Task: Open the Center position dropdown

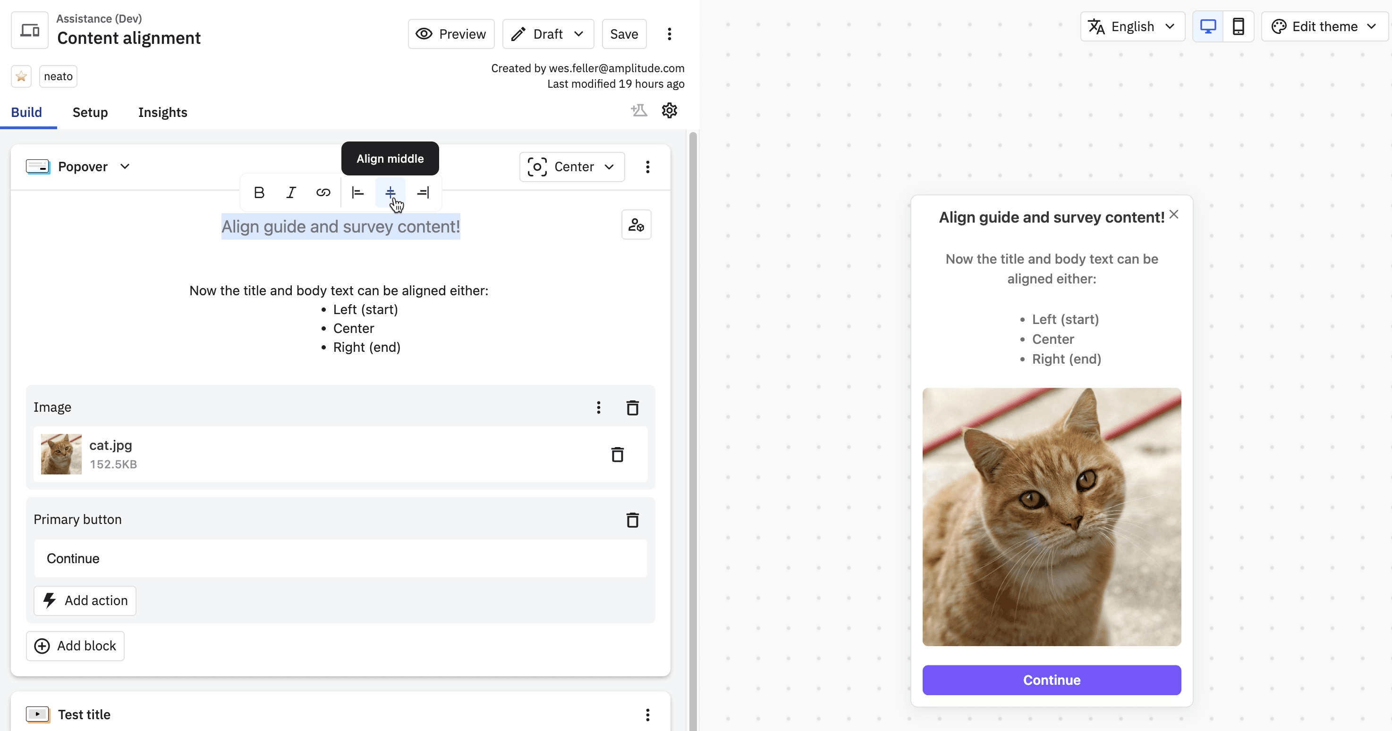Action: tap(572, 167)
